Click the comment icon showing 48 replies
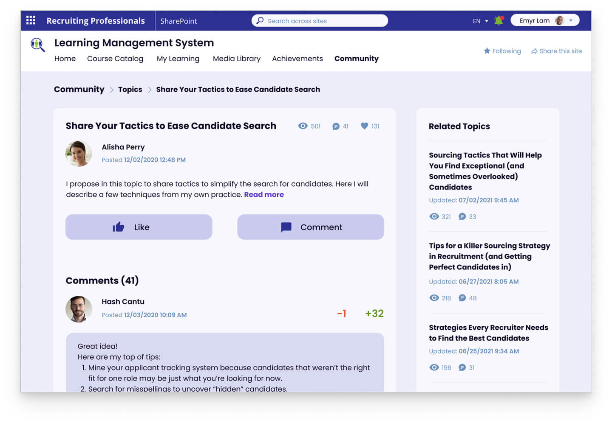This screenshot has width=612, height=423. (x=462, y=298)
